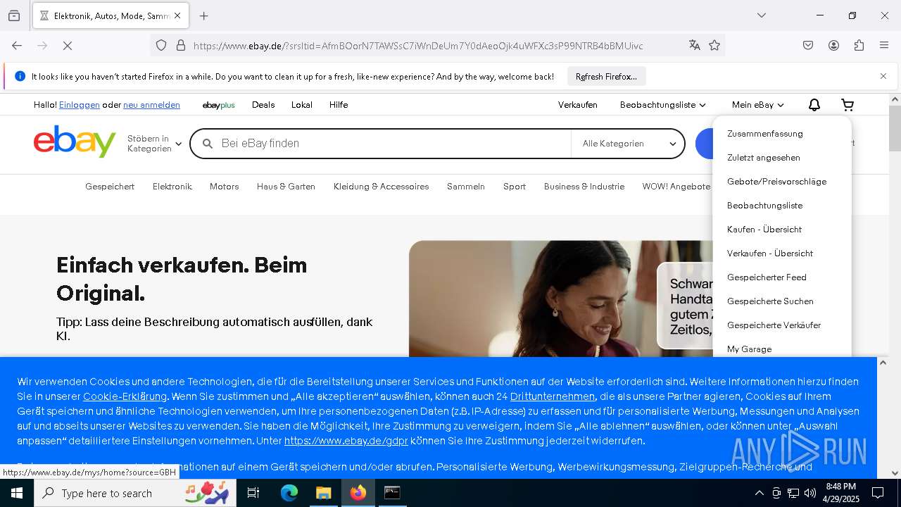Screen dimensions: 901x507
Task: Open Firefox extensions icon
Action: coord(859,45)
